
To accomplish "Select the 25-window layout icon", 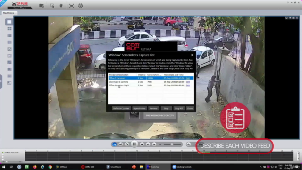I will click(9, 49).
